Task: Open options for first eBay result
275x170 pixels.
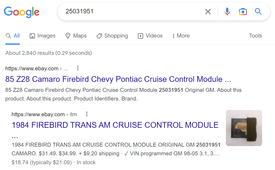Action: pyautogui.click(x=78, y=68)
